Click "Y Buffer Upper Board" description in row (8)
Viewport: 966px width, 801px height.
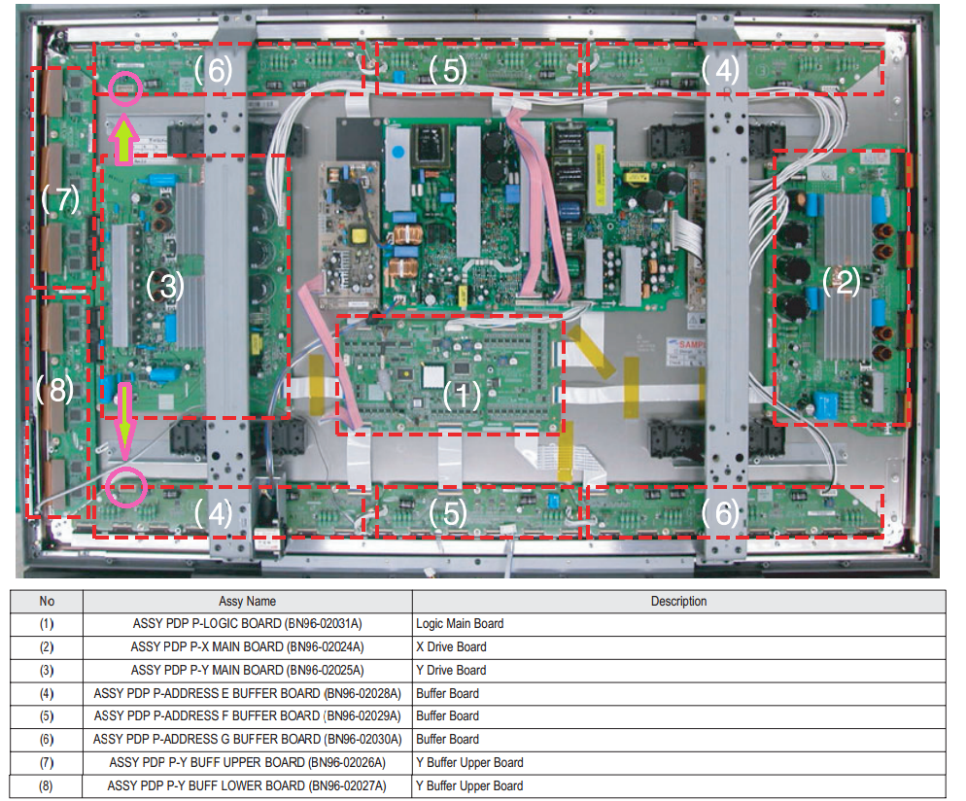point(469,786)
